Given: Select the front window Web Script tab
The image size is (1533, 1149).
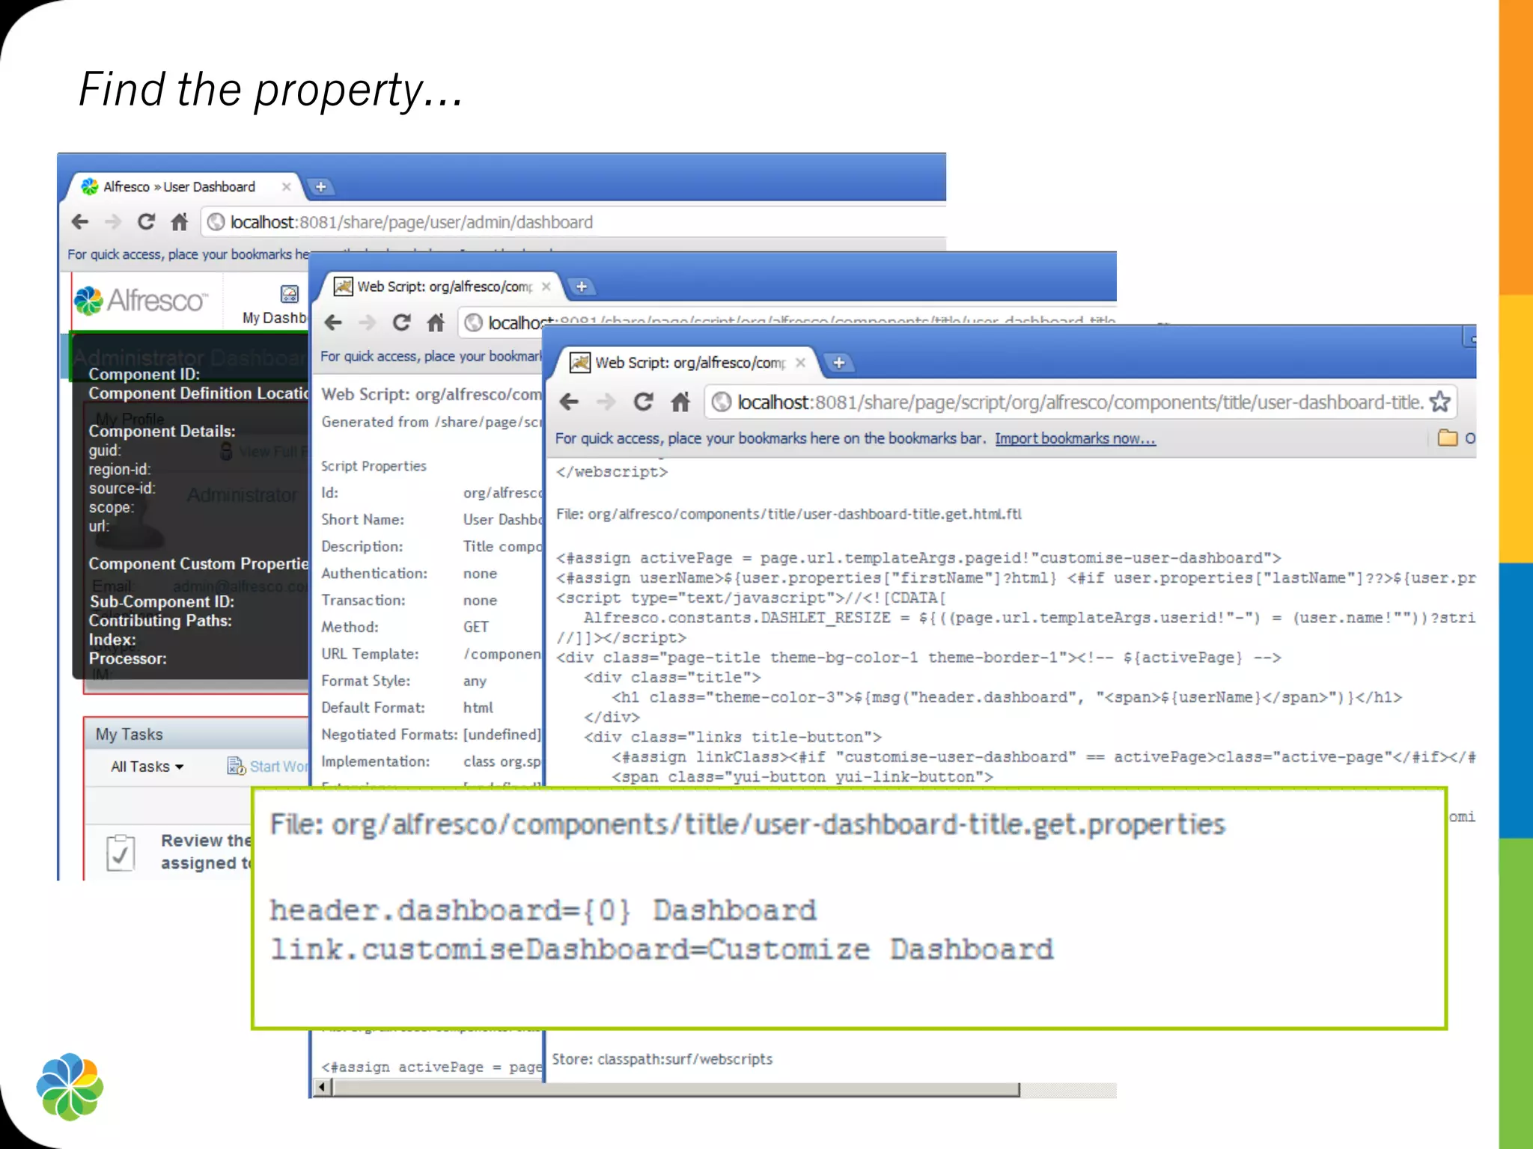Looking at the screenshot, I should (x=687, y=363).
